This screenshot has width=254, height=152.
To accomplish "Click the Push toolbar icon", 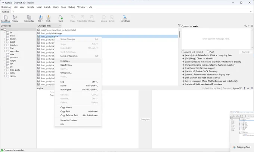I will click(x=48, y=18).
